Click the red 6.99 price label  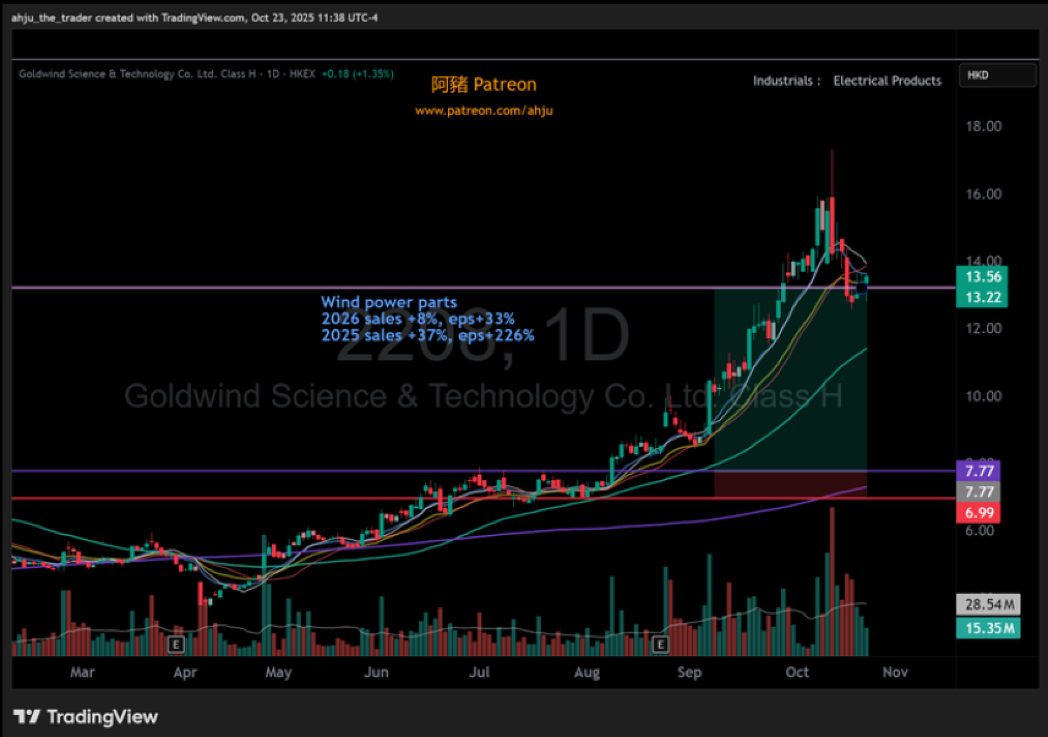(979, 513)
